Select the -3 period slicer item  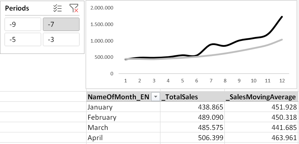[x=61, y=39]
